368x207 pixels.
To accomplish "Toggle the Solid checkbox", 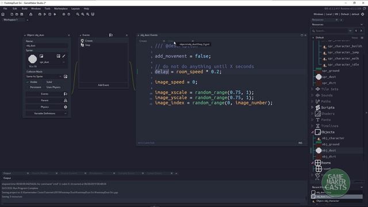I will click(44, 82).
